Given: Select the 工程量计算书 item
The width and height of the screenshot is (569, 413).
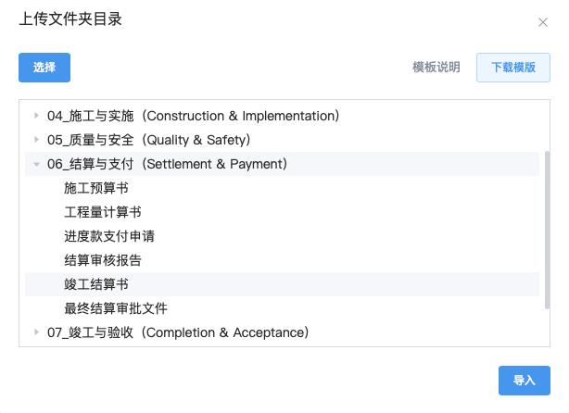Looking at the screenshot, I should [103, 212].
